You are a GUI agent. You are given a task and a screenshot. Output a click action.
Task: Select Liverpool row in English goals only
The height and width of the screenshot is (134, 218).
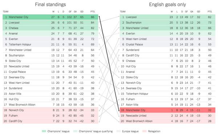pyautogui.click(x=167, y=17)
